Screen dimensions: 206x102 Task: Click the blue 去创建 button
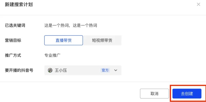[187, 94]
